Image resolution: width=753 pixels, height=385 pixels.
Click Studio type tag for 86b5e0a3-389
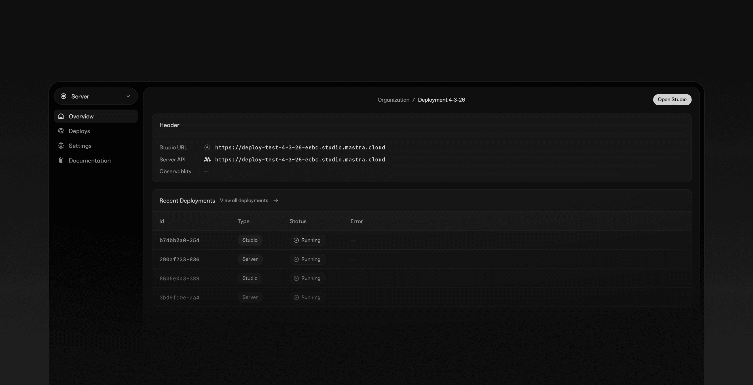[250, 278]
